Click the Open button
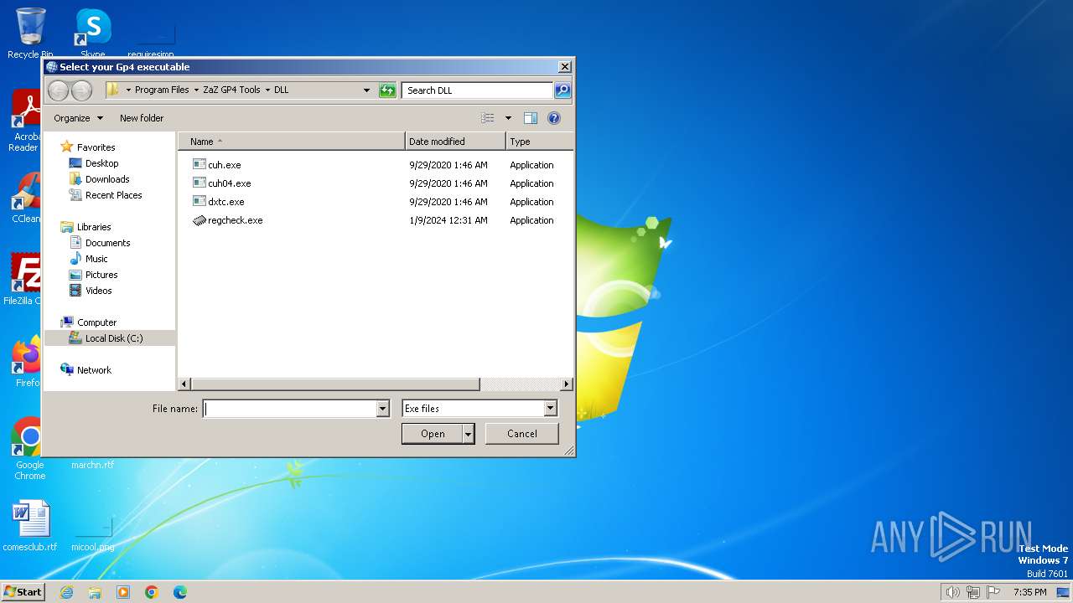The height and width of the screenshot is (603, 1073). coord(433,434)
